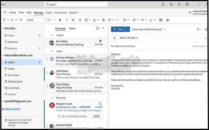Screen dimensions: 209x130
Task: Click the Add account link
Action: [x=12, y=109]
